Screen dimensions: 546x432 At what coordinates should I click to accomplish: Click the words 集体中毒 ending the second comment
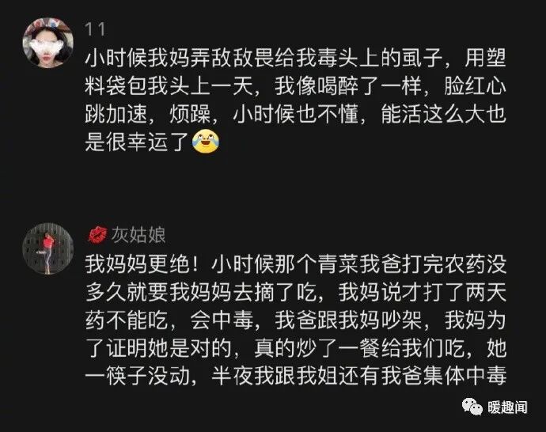464,376
